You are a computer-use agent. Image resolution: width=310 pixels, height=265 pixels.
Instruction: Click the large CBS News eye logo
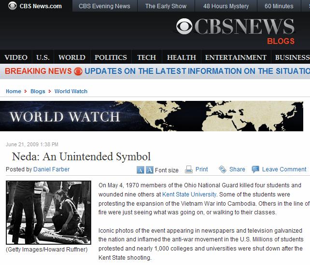(184, 26)
